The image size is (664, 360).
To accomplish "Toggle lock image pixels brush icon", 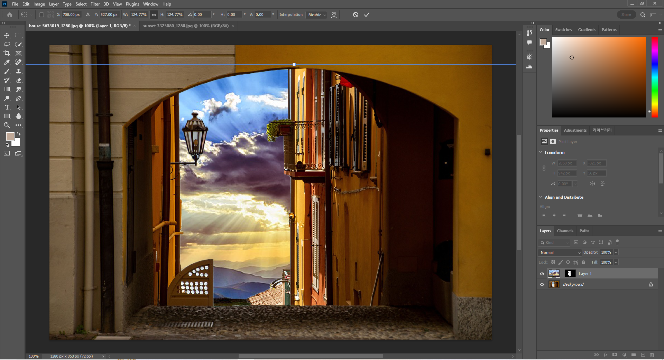I will pos(560,262).
